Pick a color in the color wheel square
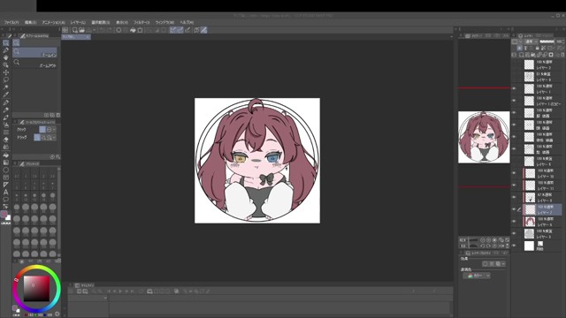This screenshot has height=318, width=566. click(36, 289)
